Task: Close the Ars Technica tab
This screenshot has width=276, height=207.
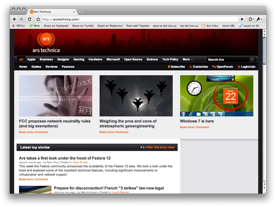Action: pos(74,12)
